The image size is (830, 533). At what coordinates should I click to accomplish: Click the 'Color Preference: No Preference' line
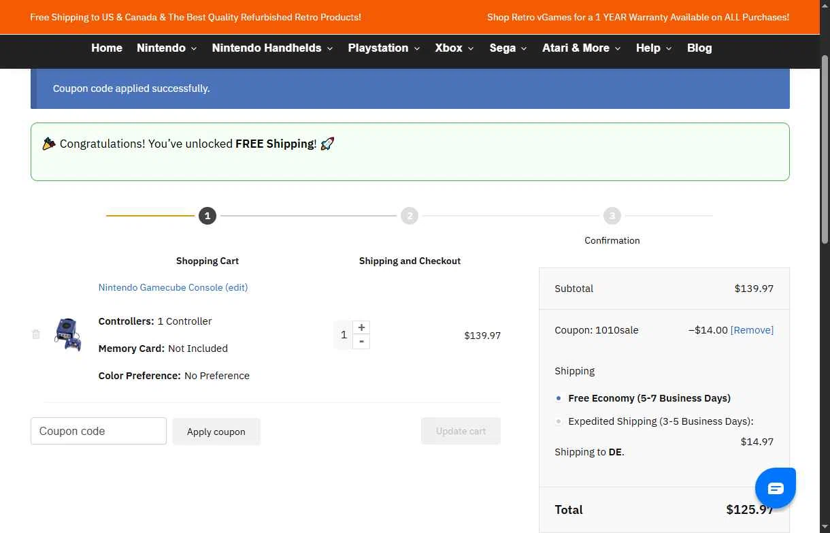[174, 376]
